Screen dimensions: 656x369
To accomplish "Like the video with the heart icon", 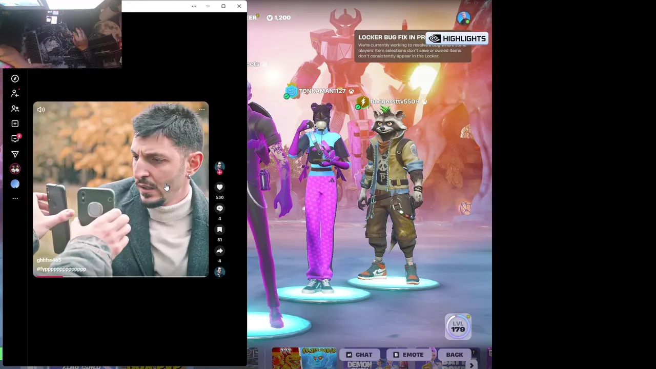I will click(219, 187).
